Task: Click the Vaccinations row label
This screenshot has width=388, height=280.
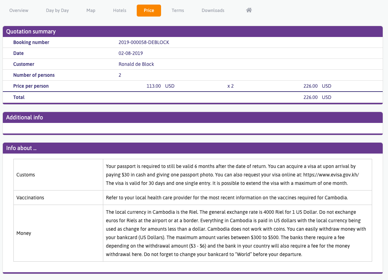Action: (30, 198)
